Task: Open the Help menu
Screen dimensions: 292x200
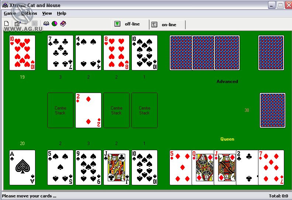Action: pos(61,13)
